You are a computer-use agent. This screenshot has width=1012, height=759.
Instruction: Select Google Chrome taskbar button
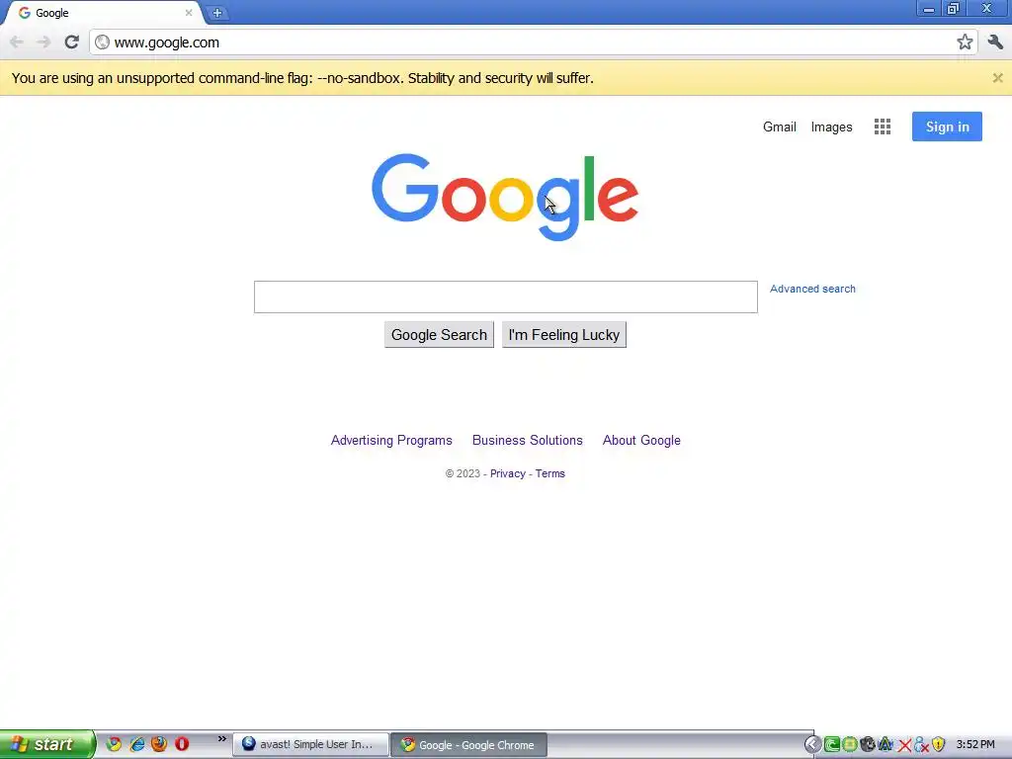pos(469,745)
